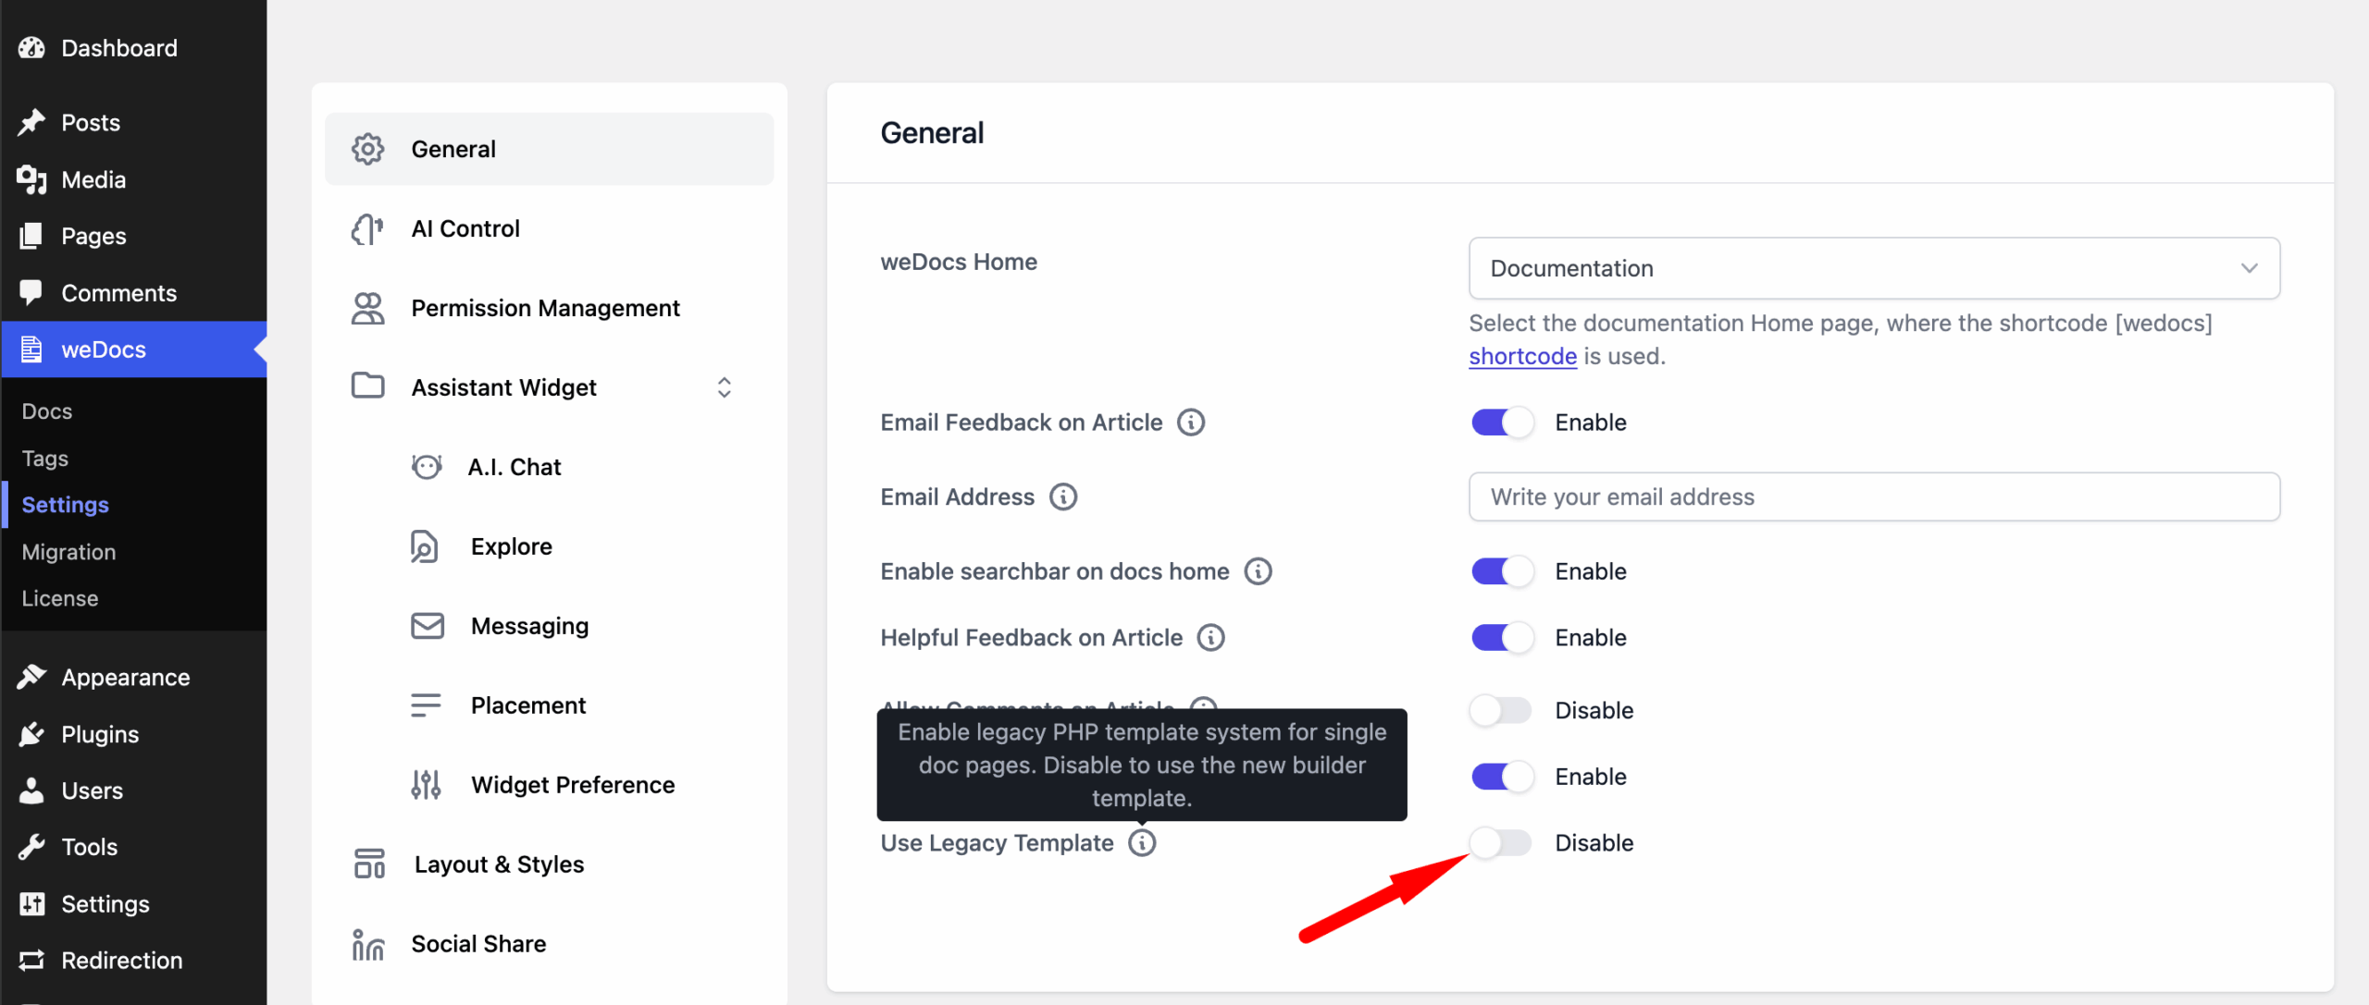
Task: Click the Messaging envelope icon
Action: [x=427, y=626]
